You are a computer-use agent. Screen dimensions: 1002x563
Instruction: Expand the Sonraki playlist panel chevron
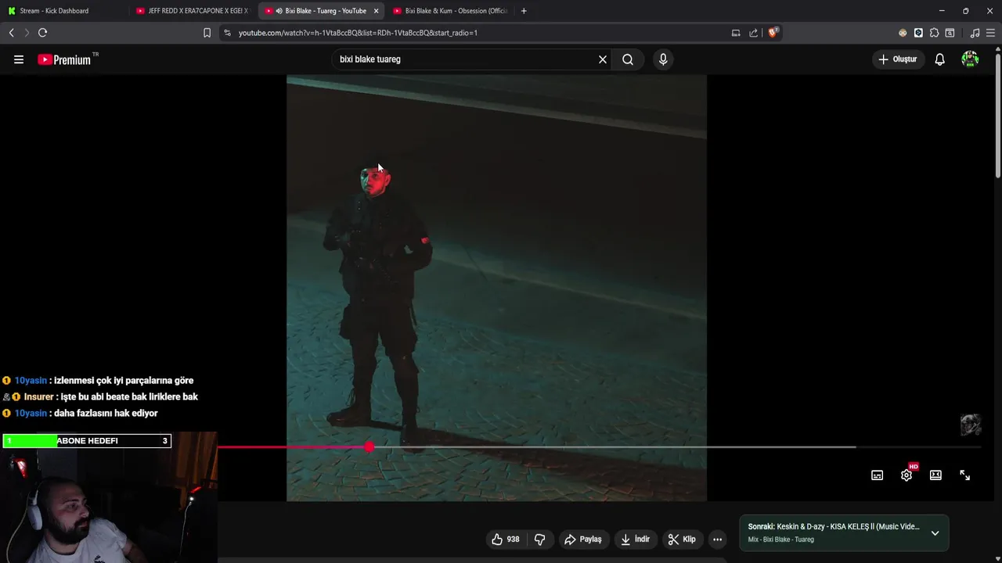935,533
